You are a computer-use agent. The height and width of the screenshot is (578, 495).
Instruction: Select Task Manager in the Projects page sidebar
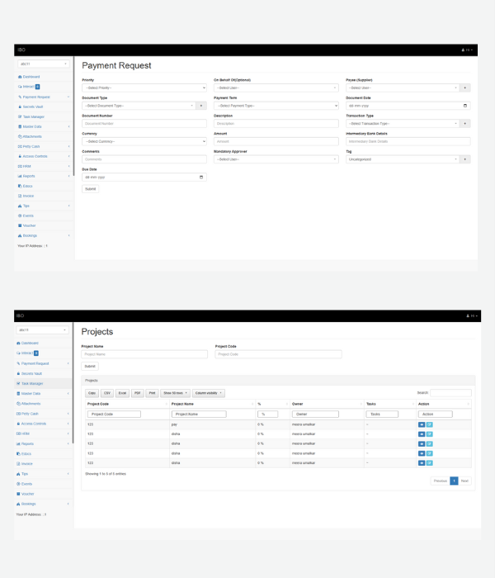pyautogui.click(x=32, y=383)
